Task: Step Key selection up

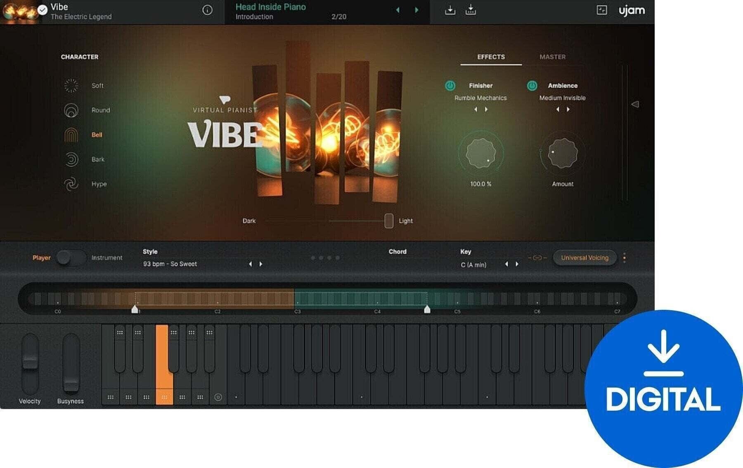Action: (x=517, y=264)
